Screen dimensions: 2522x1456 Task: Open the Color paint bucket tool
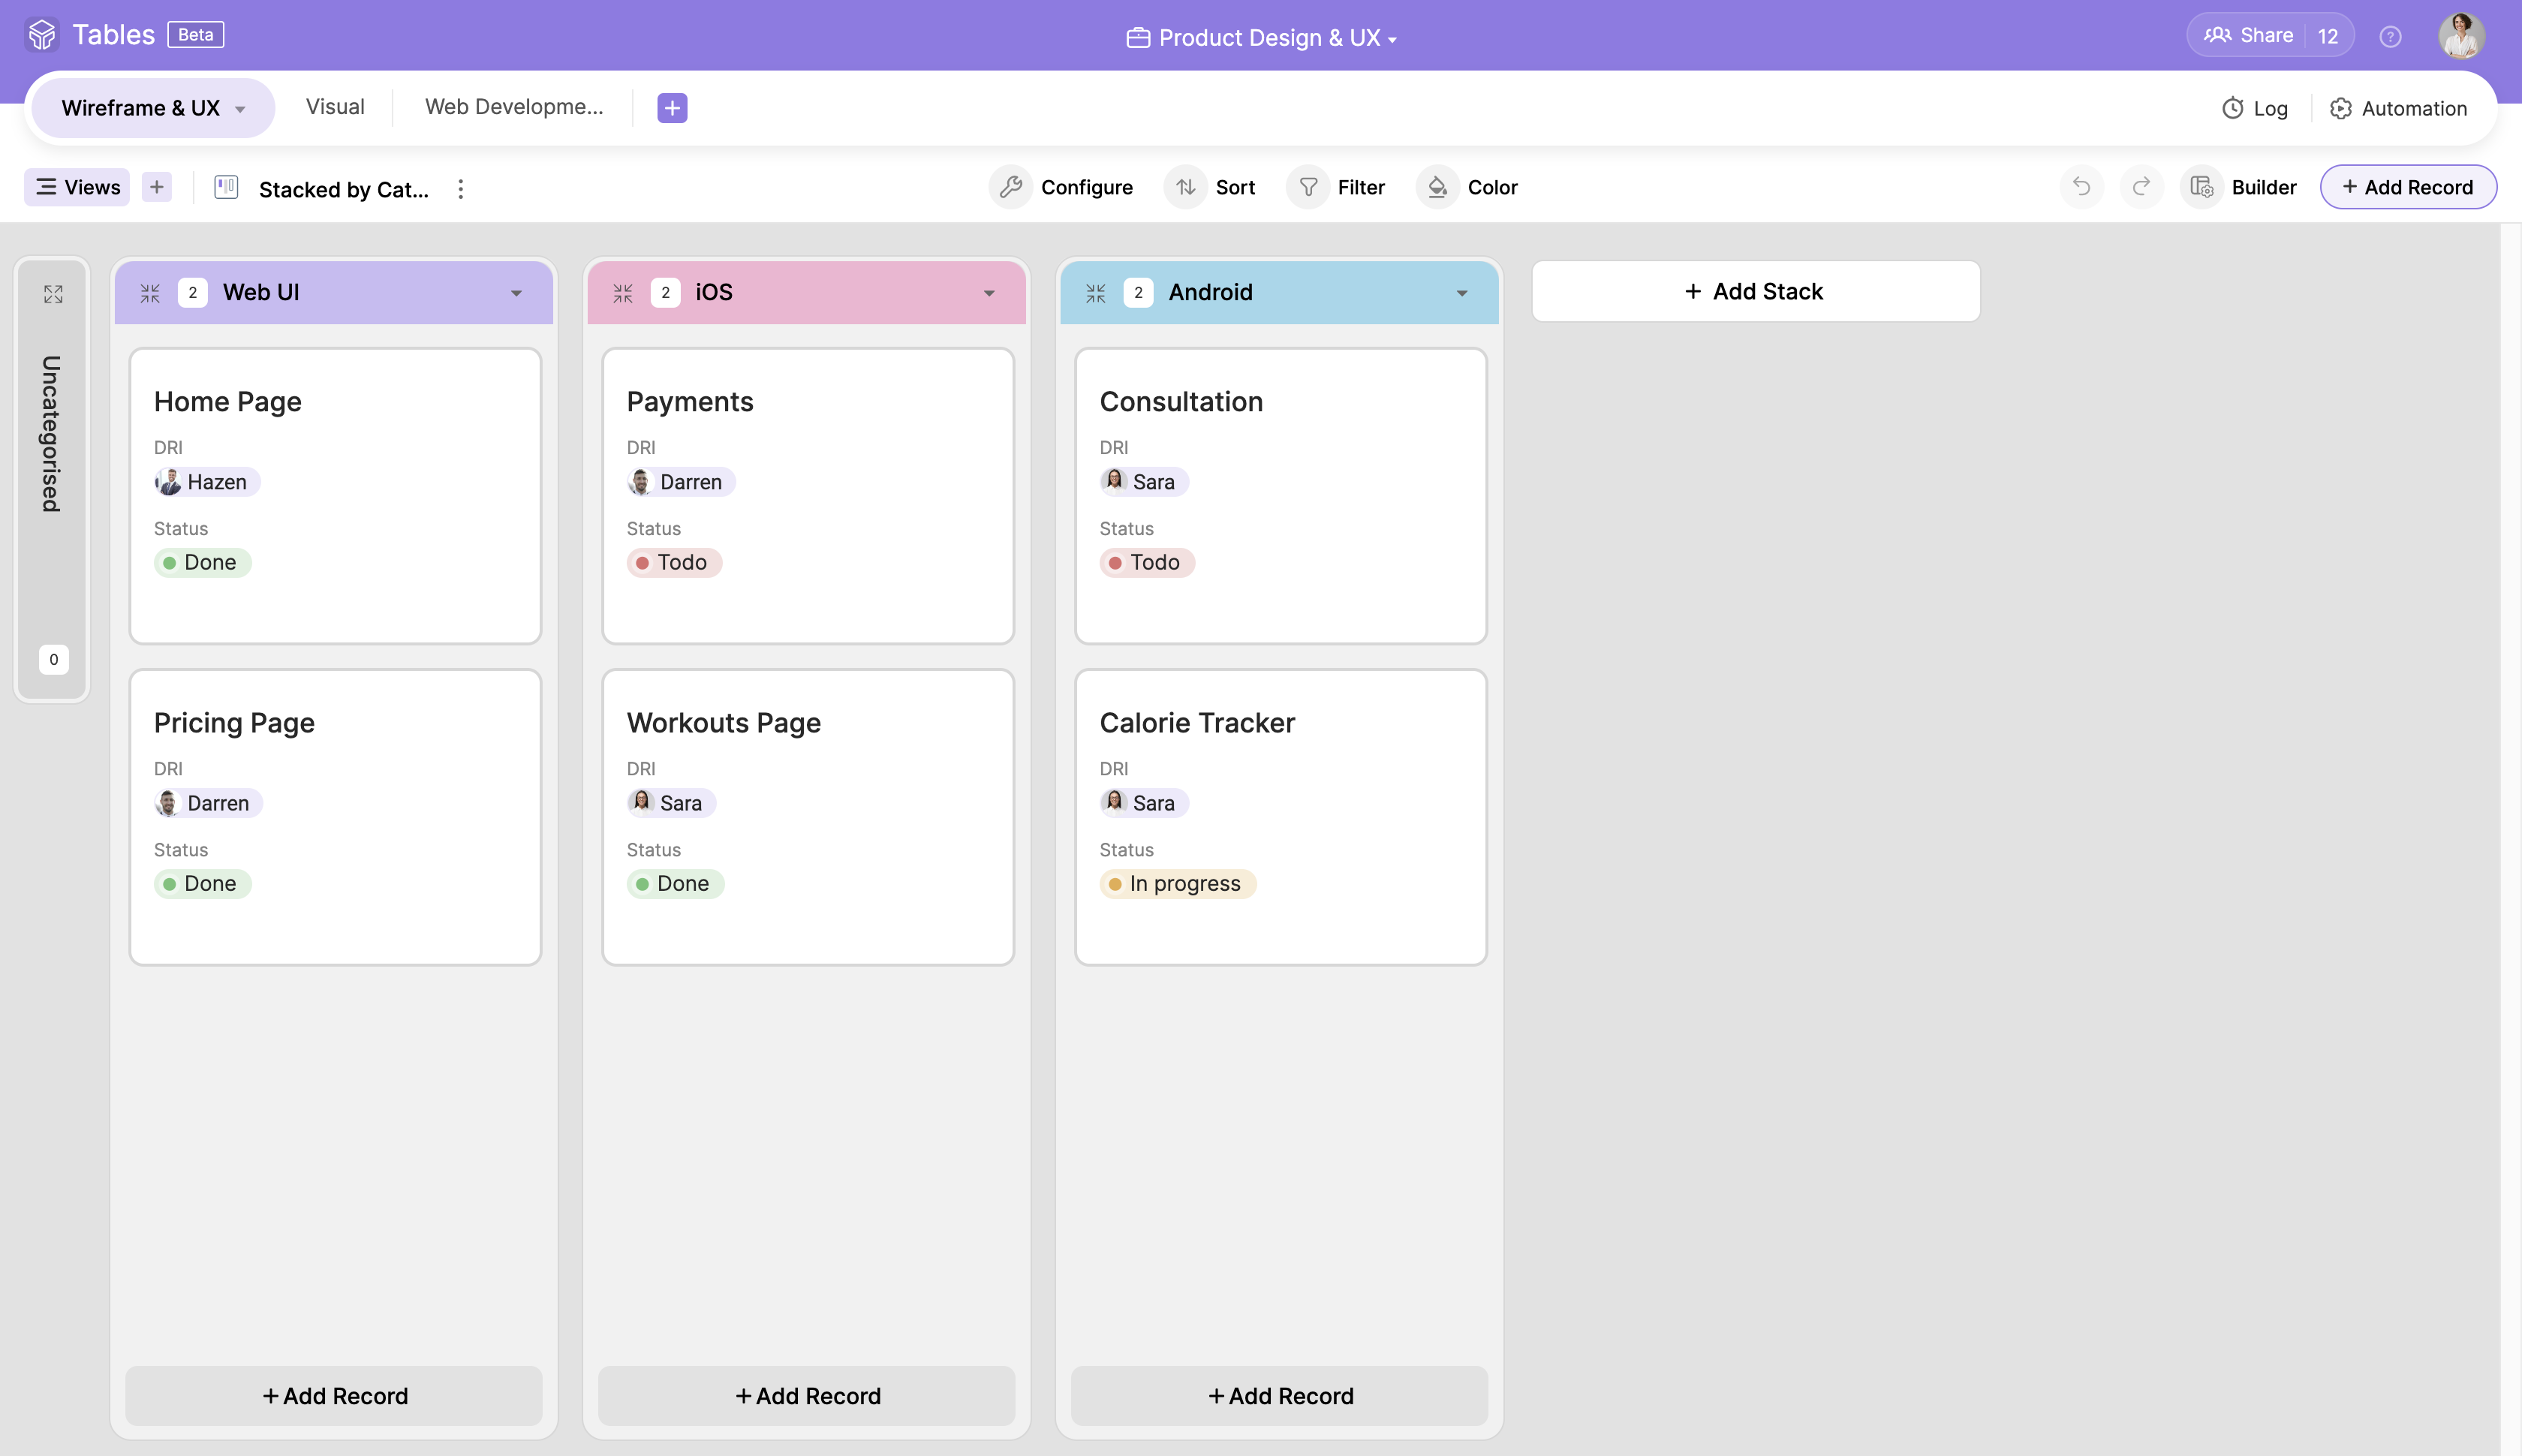coord(1467,187)
